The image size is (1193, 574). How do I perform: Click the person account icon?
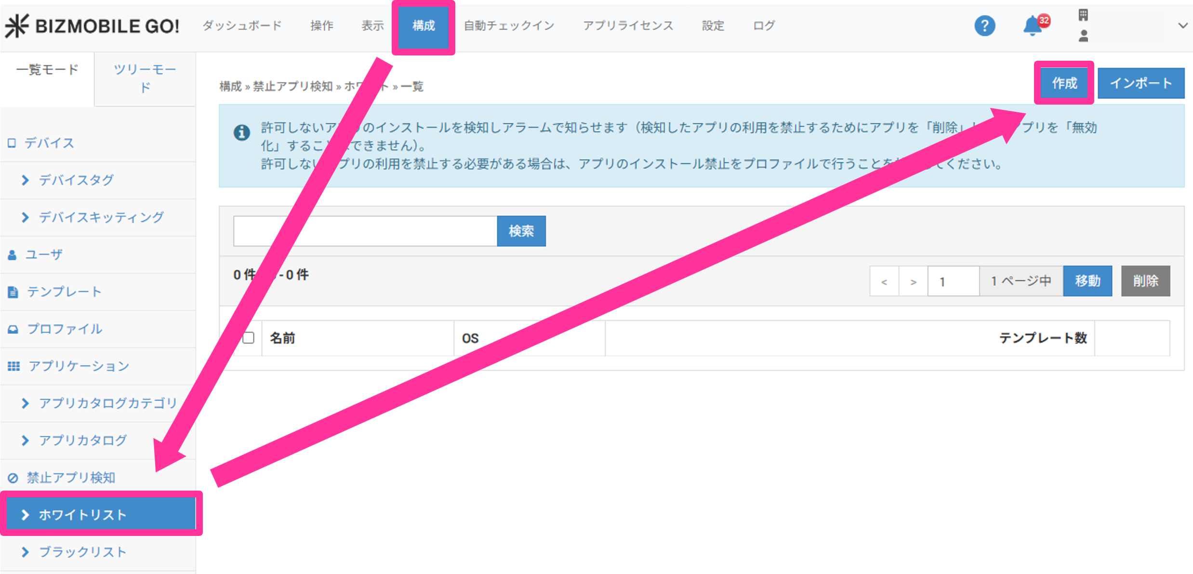point(1083,36)
